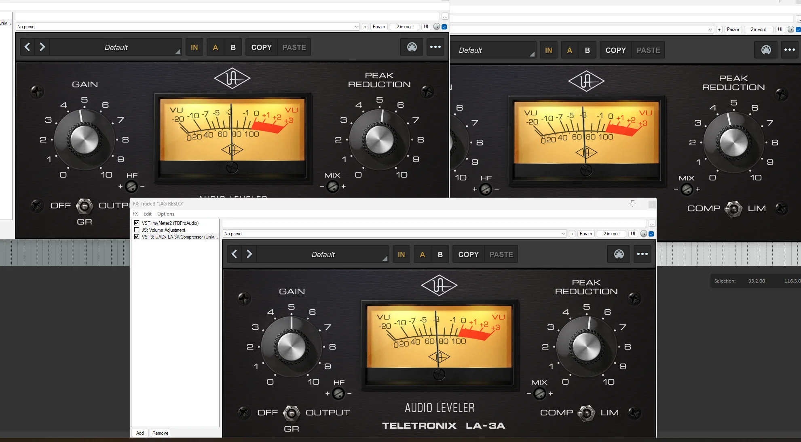Image resolution: width=801 pixels, height=442 pixels.
Task: Click the Peak Reduction knob in bottom plugin
Action: (x=586, y=347)
